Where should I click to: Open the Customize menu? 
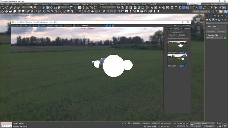click(x=76, y=4)
